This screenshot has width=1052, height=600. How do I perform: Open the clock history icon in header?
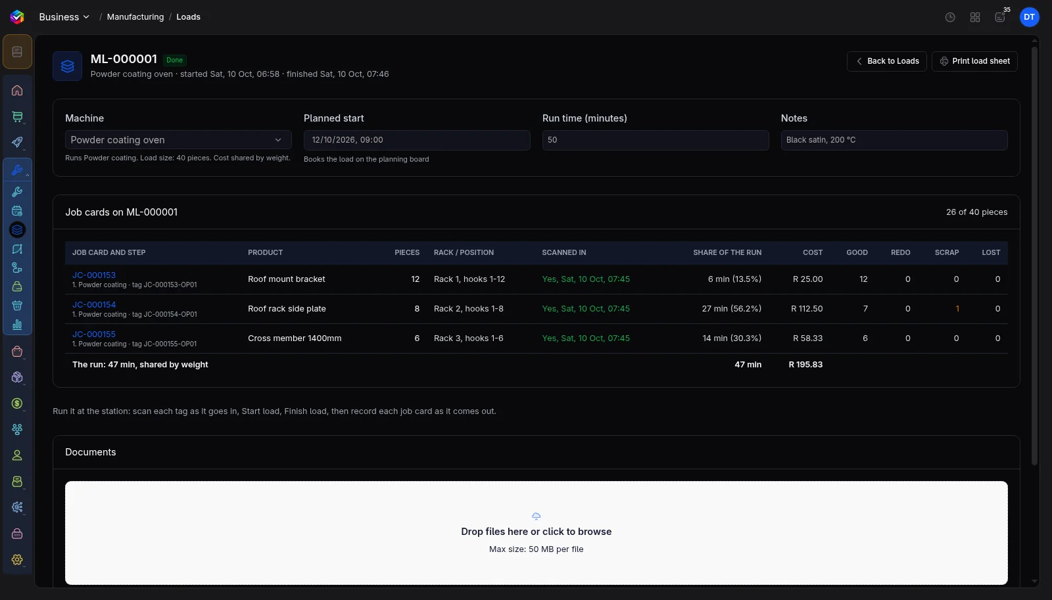click(950, 18)
